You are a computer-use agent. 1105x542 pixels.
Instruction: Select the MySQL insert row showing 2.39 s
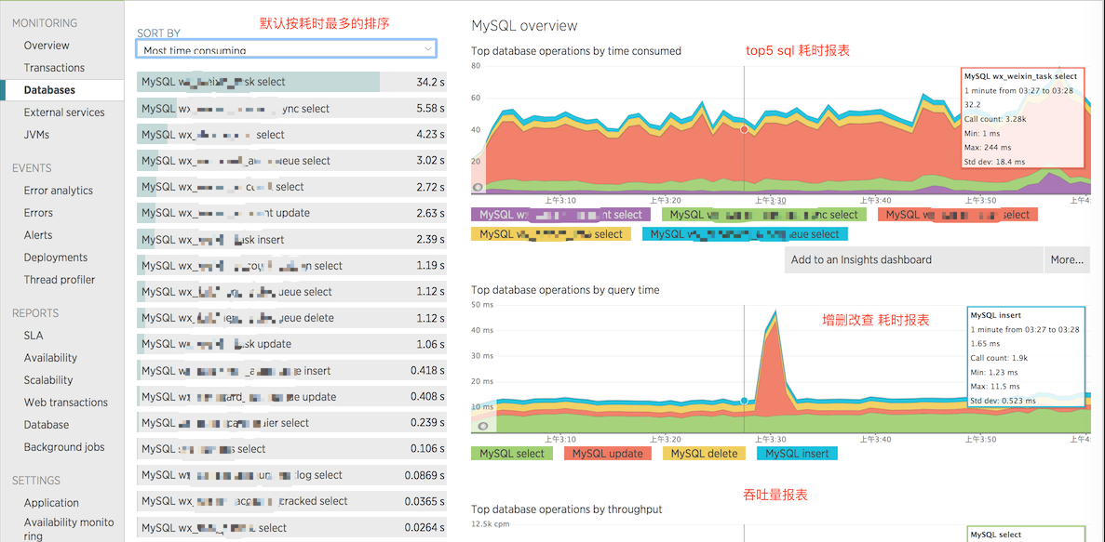(291, 239)
